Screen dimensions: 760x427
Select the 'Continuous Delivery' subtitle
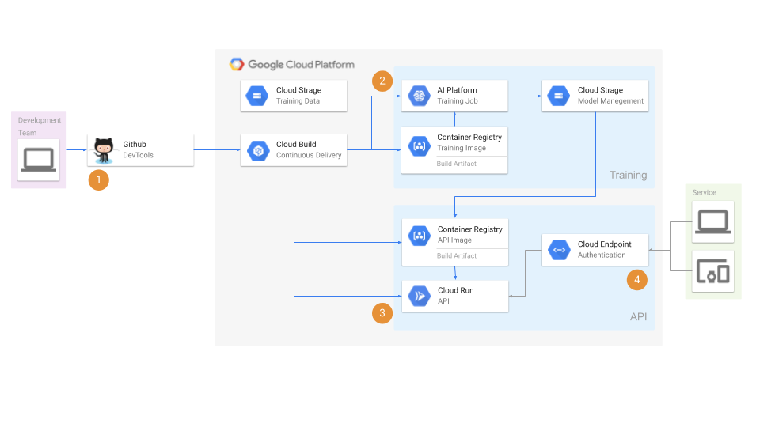pos(309,156)
